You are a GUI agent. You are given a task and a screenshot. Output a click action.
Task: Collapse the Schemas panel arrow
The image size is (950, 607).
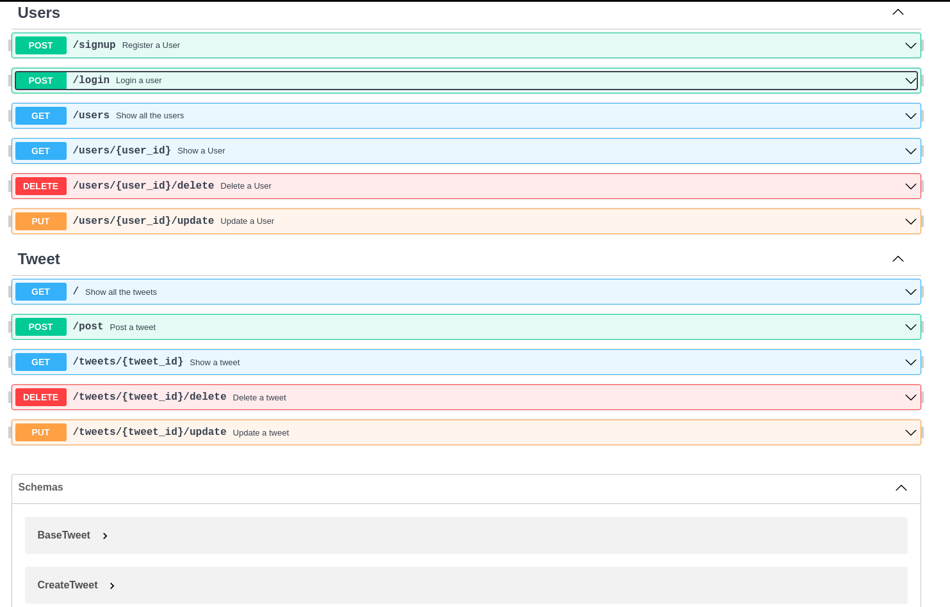[901, 487]
